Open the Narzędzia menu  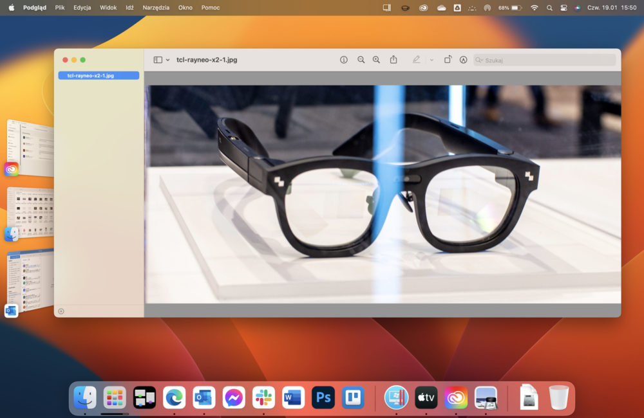pos(156,7)
